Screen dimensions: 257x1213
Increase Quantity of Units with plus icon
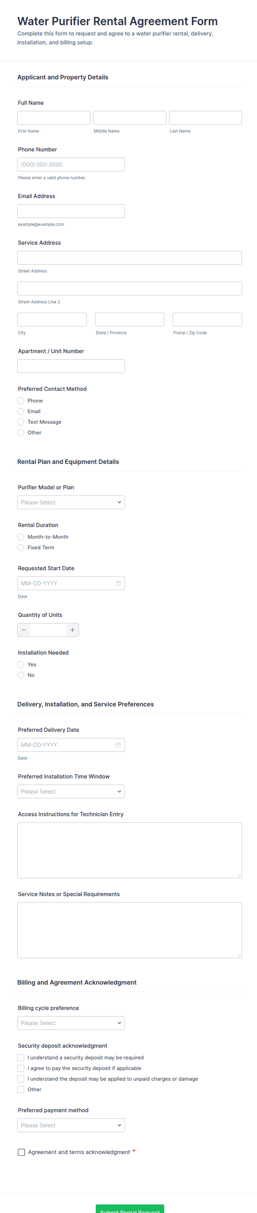point(72,630)
